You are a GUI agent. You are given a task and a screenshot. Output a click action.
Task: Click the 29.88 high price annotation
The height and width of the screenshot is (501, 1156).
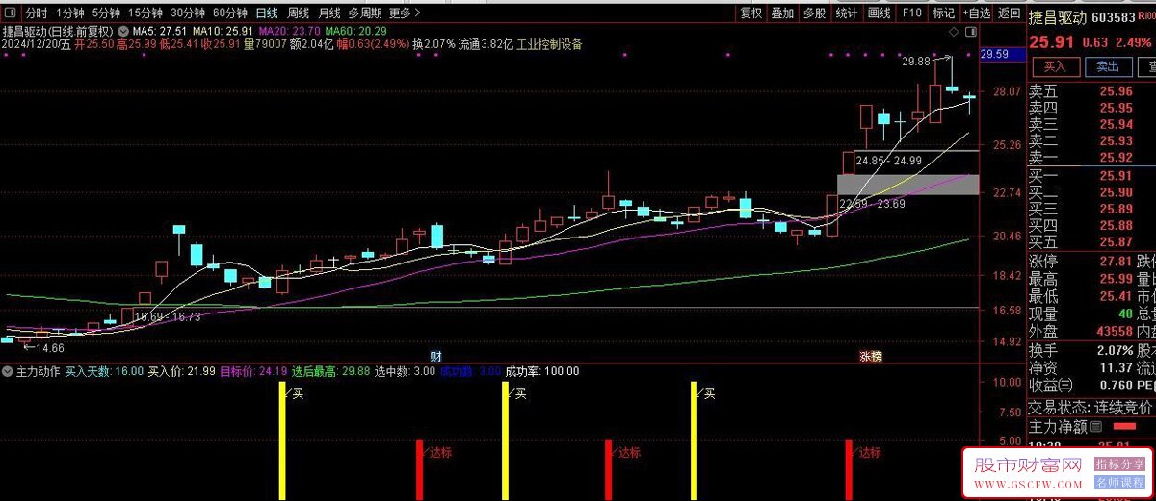(916, 62)
